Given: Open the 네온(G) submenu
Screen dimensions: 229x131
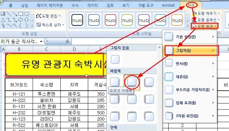Looking at the screenshot, I should click(190, 77).
